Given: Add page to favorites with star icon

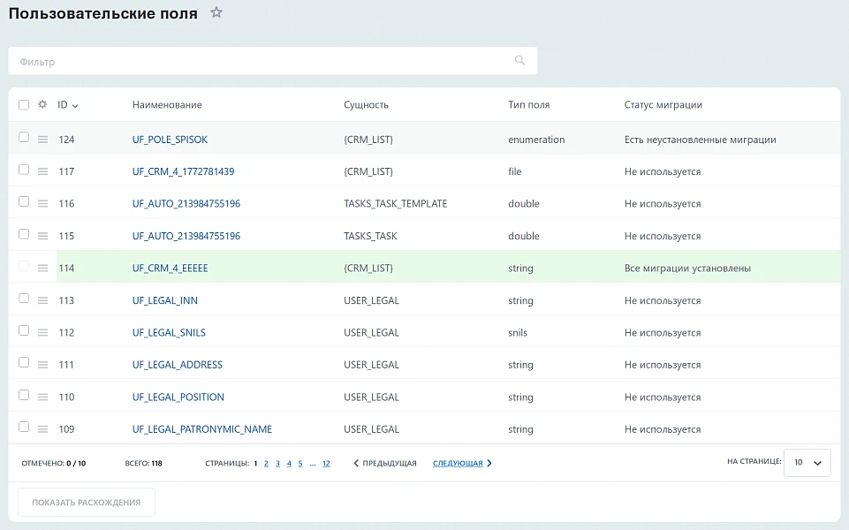Looking at the screenshot, I should 216,11.
